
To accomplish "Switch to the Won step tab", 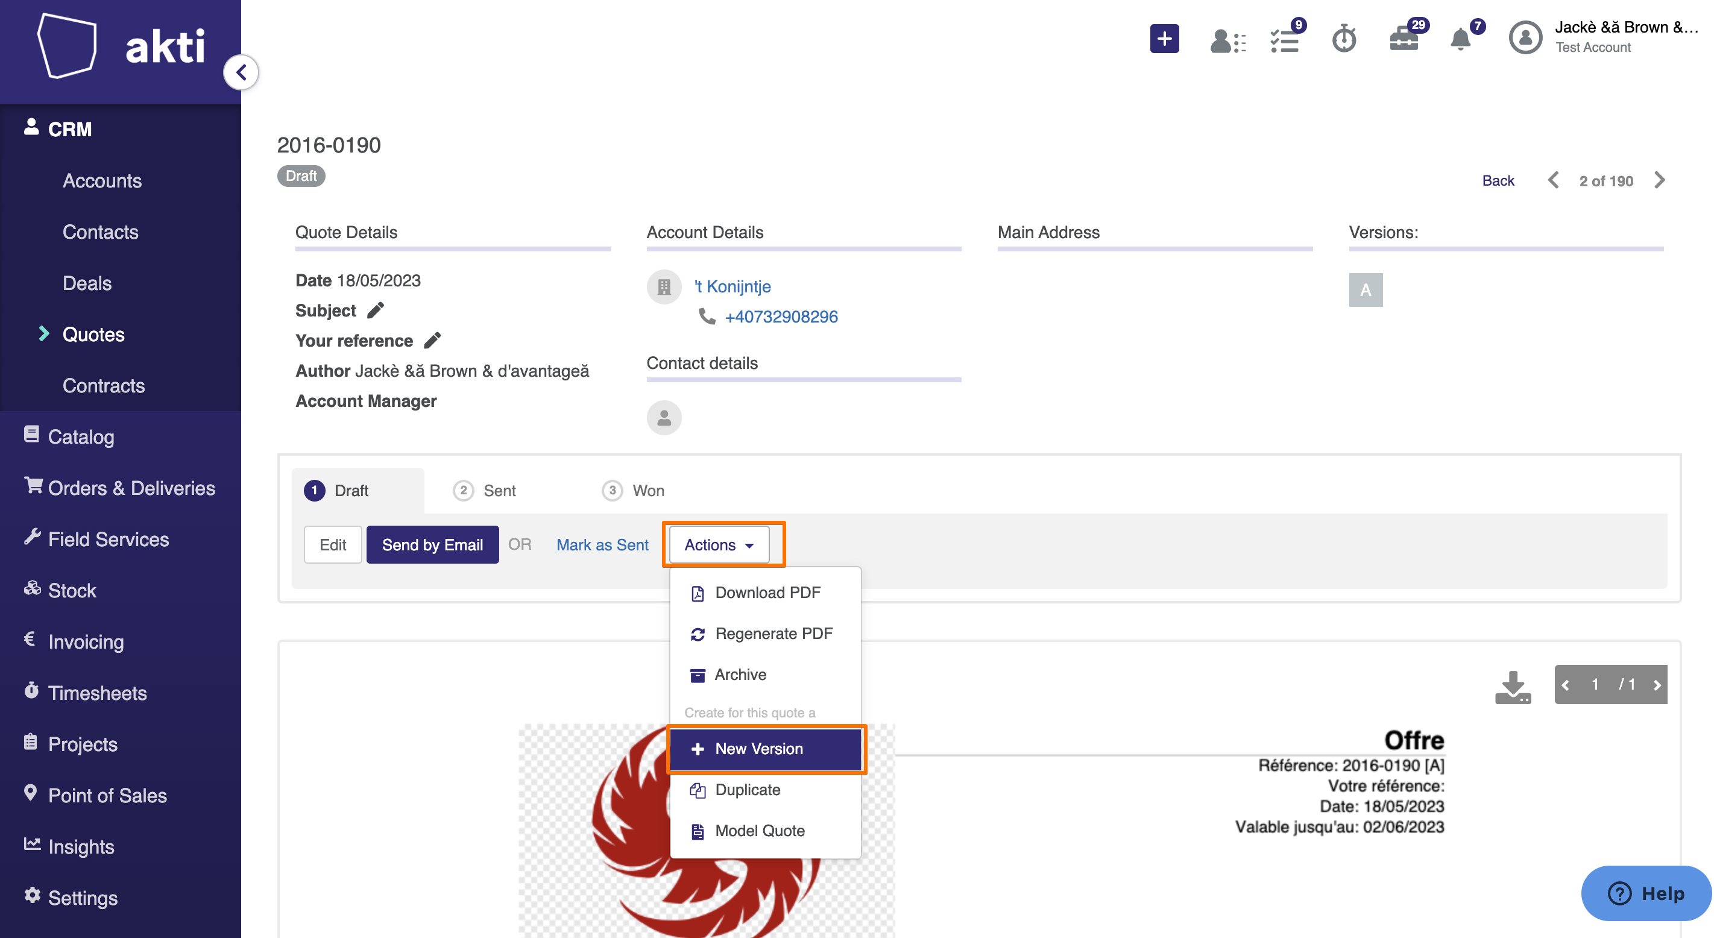I will pos(633,490).
